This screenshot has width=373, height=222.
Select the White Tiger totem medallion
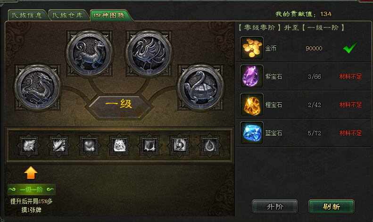(x=90, y=53)
